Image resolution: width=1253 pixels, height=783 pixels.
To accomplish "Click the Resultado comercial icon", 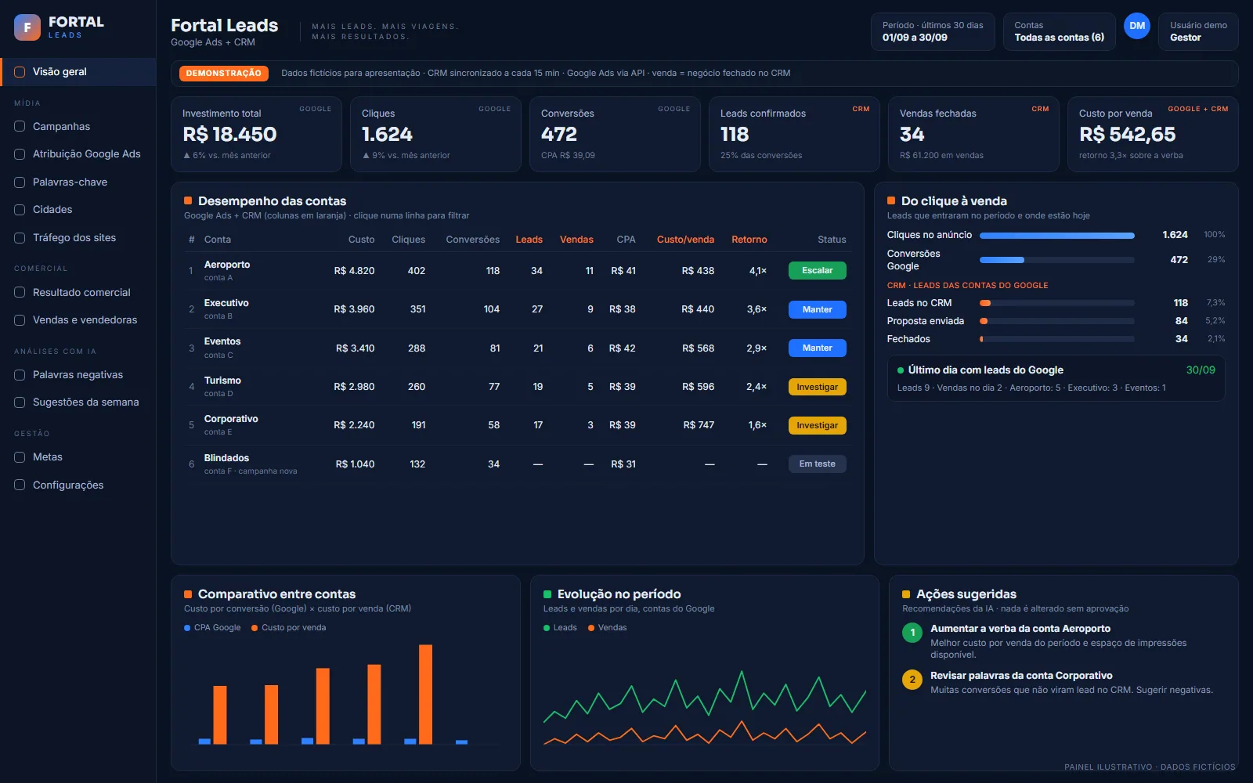I will point(20,293).
